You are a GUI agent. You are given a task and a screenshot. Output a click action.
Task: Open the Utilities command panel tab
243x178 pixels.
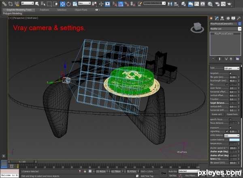tap(239, 19)
